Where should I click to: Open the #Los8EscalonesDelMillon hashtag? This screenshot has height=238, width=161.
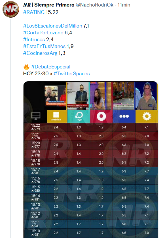click(52, 26)
